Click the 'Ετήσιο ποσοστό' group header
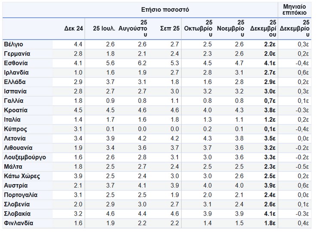This screenshot has width=318, height=232. coord(165,9)
